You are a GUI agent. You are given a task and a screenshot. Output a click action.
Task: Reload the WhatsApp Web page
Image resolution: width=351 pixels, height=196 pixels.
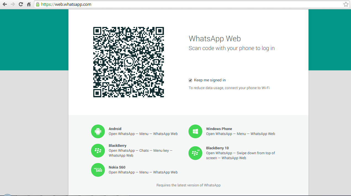coord(21,4)
